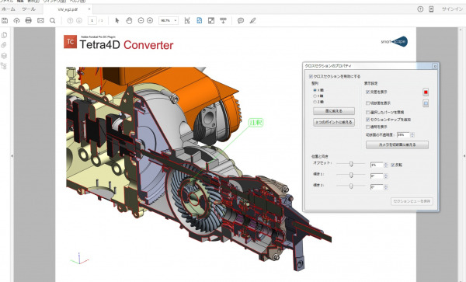Switch to the ホーム tab
The height and width of the screenshot is (282, 466).
pyautogui.click(x=9, y=9)
